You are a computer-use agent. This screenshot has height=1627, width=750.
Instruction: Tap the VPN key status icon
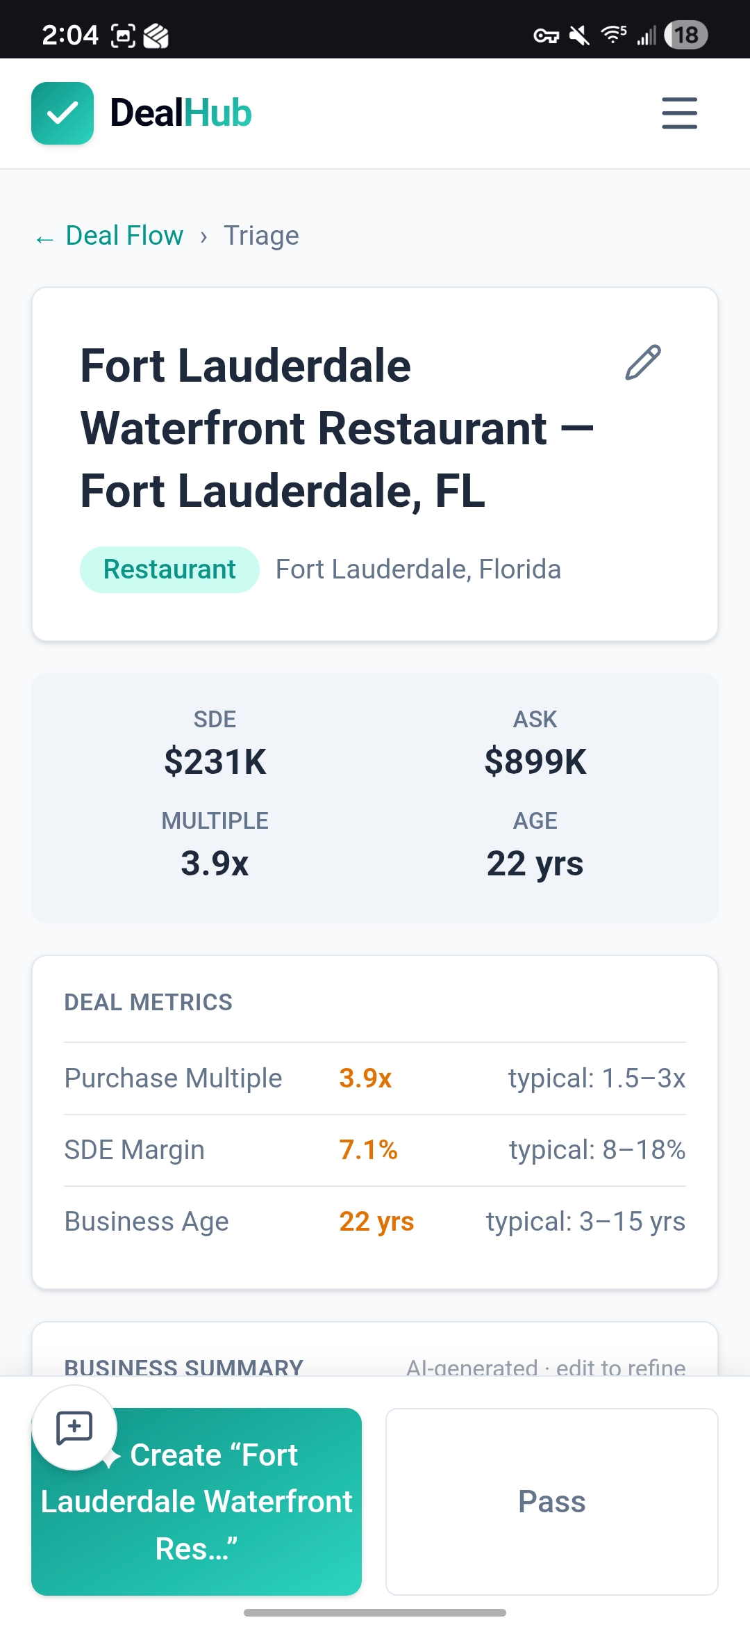coord(546,35)
